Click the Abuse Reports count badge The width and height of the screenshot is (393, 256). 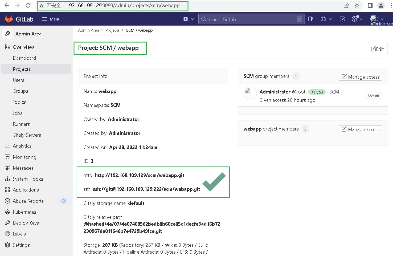pos(63,201)
